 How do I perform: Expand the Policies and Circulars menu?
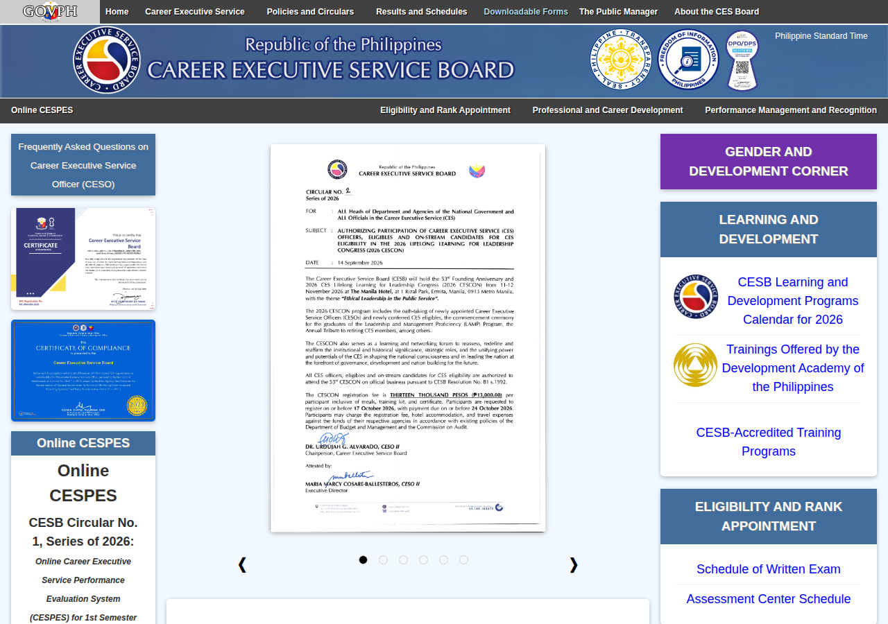(x=310, y=12)
